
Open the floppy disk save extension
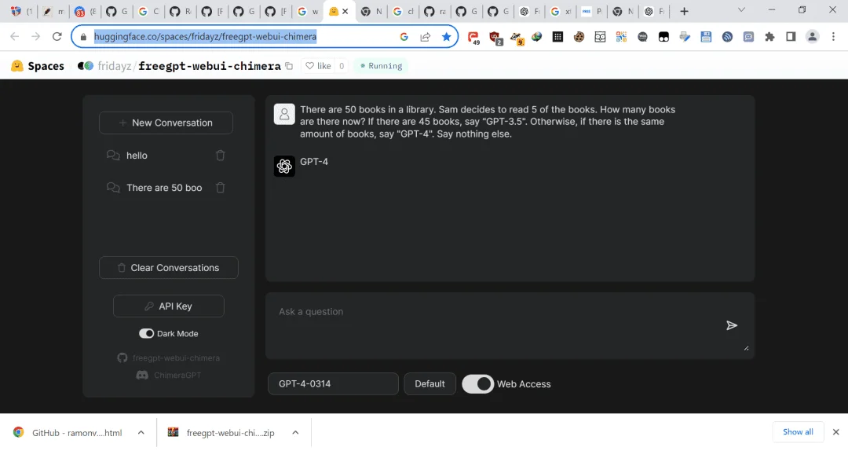click(x=706, y=37)
